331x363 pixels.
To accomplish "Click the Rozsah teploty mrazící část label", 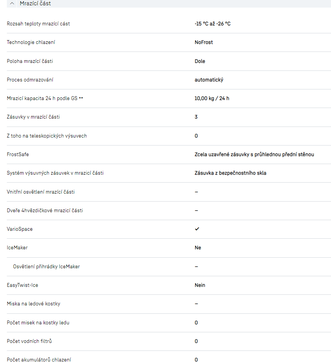I will [x=38, y=24].
